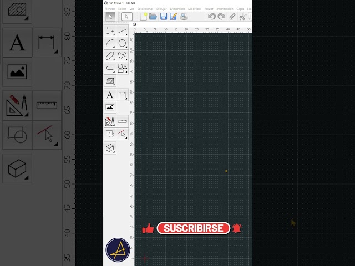Click Save As floppy-with-pencil icon
Screen dimensions: 355x266
[174, 17]
